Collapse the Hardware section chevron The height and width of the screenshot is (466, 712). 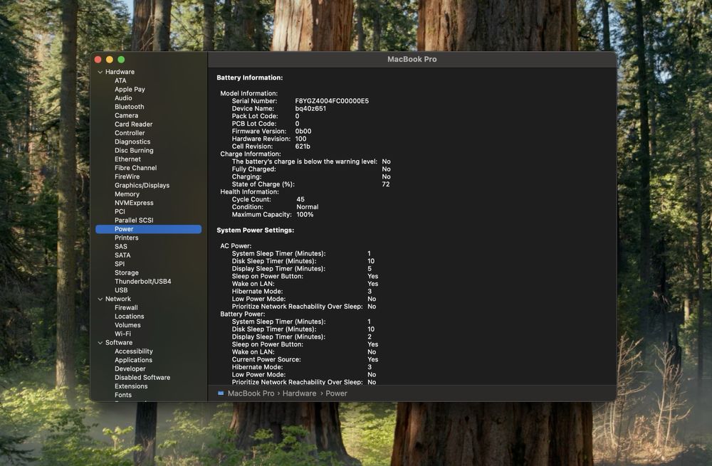coord(100,72)
